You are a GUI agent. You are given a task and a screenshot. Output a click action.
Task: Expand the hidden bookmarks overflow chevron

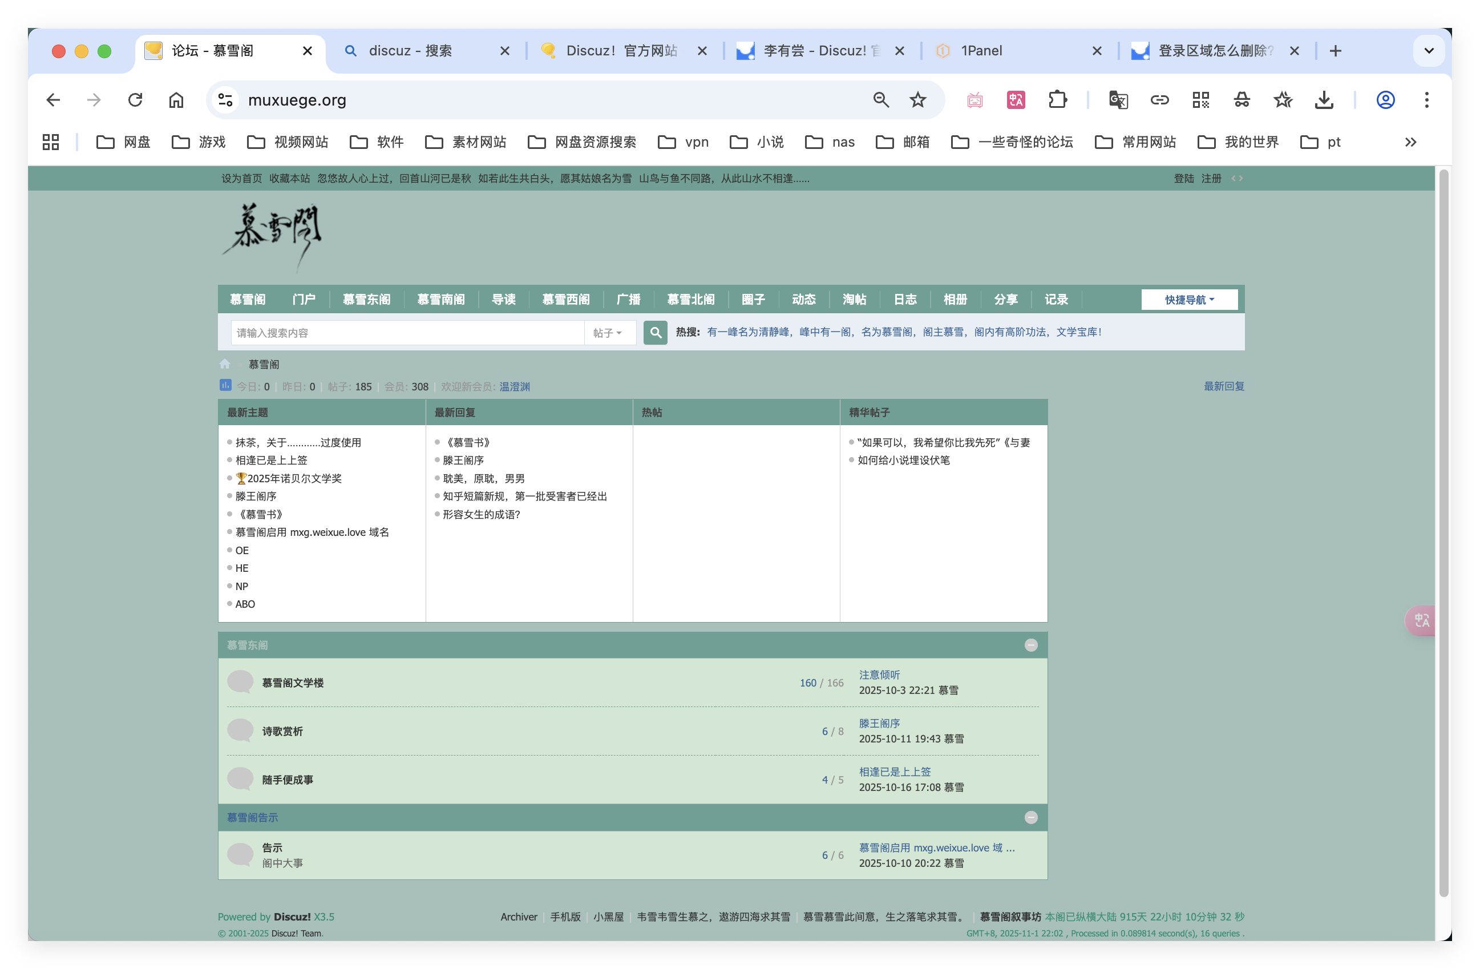click(1410, 143)
